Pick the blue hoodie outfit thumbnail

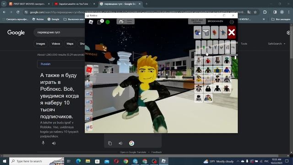tap(227, 70)
